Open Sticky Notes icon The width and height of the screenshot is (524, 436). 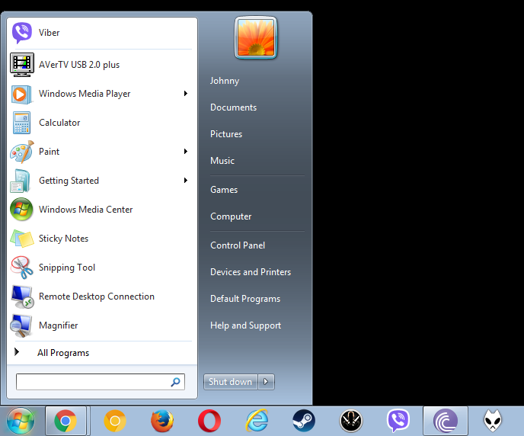pyautogui.click(x=22, y=239)
